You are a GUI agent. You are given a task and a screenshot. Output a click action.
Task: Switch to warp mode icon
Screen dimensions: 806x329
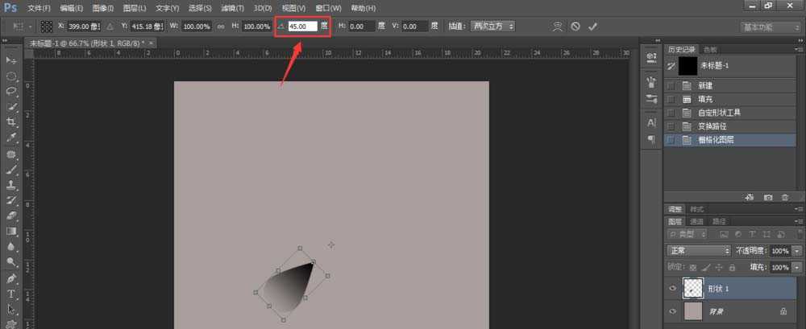pyautogui.click(x=557, y=26)
